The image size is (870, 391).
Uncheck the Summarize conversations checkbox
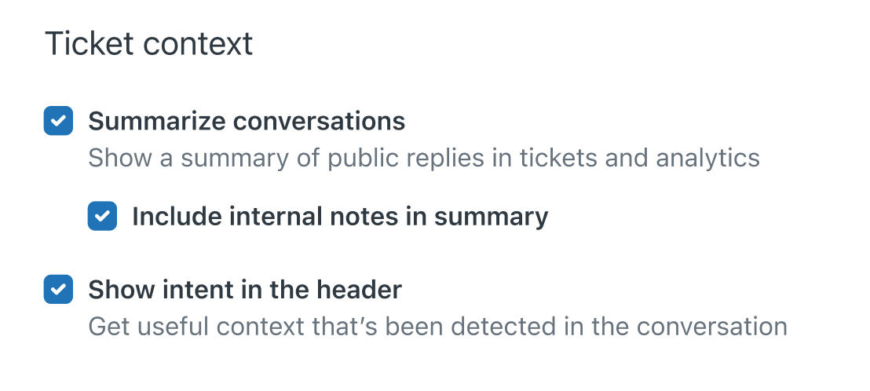(58, 122)
